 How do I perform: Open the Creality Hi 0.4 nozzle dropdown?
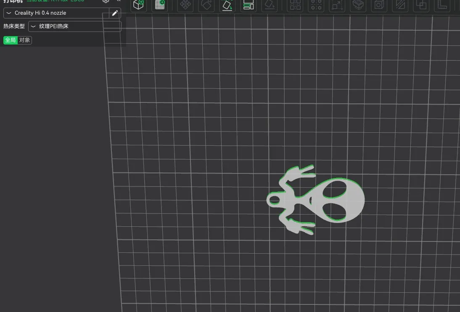coord(56,13)
